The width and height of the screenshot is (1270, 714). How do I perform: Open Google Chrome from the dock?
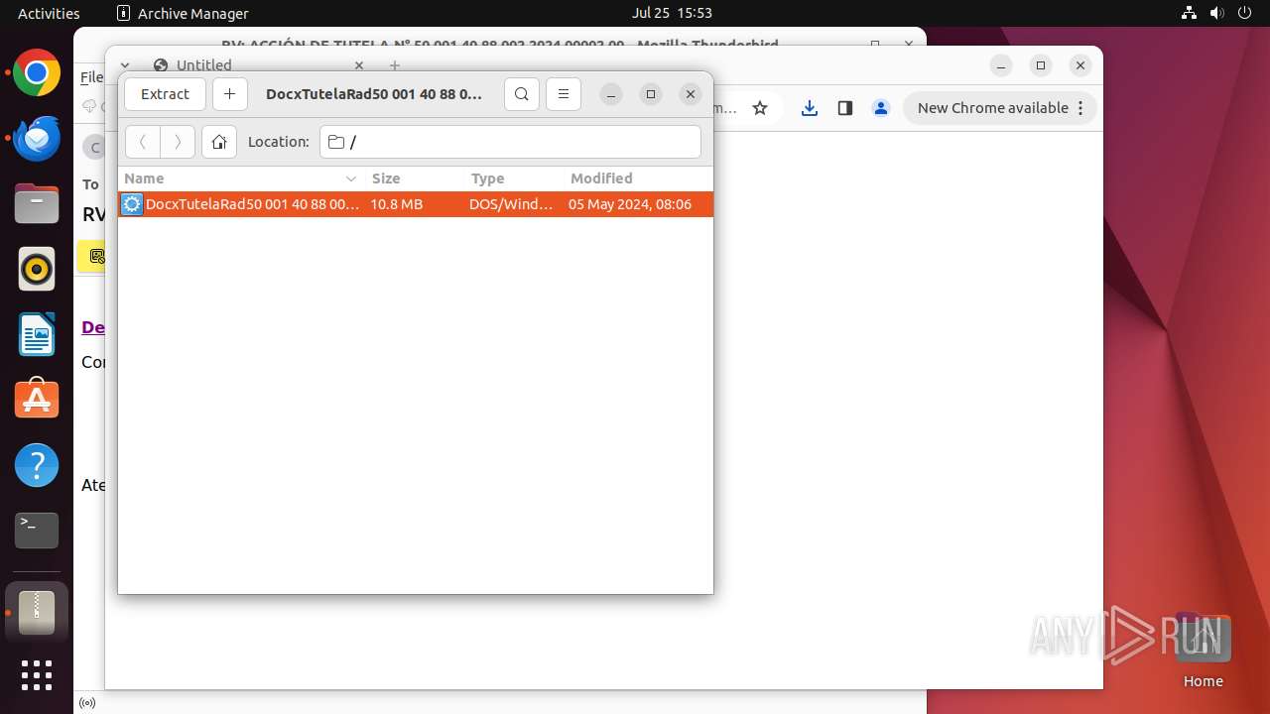(37, 73)
